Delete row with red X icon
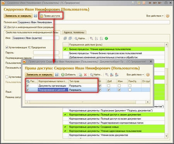The image size is (174, 144). click(x=85, y=75)
